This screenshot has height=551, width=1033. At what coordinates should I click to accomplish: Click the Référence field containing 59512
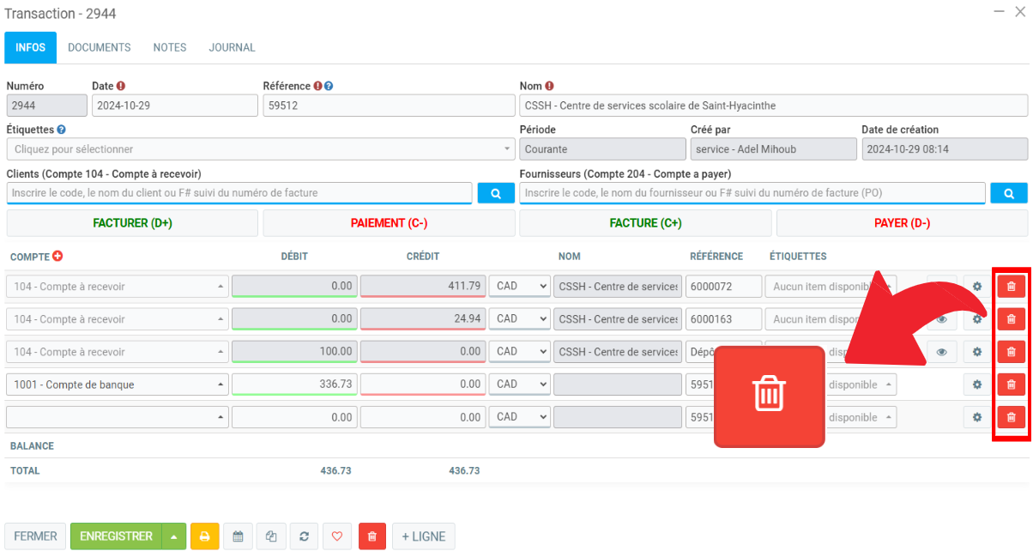tap(388, 106)
